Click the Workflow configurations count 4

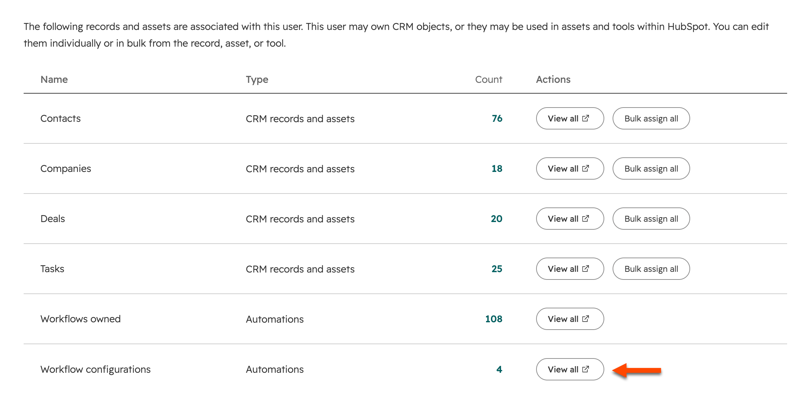[x=499, y=369]
